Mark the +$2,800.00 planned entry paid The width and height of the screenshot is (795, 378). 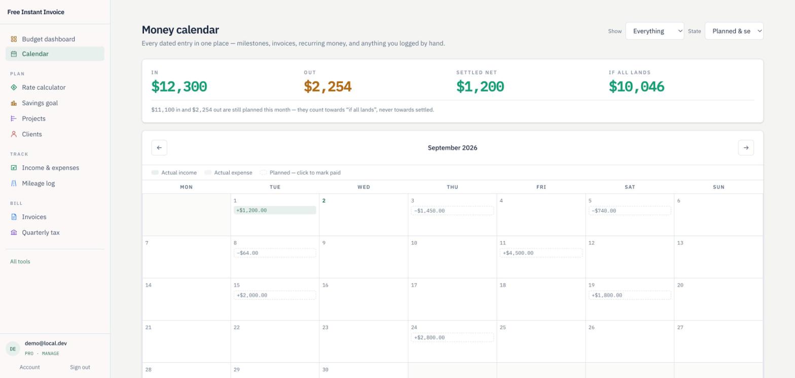coord(452,337)
